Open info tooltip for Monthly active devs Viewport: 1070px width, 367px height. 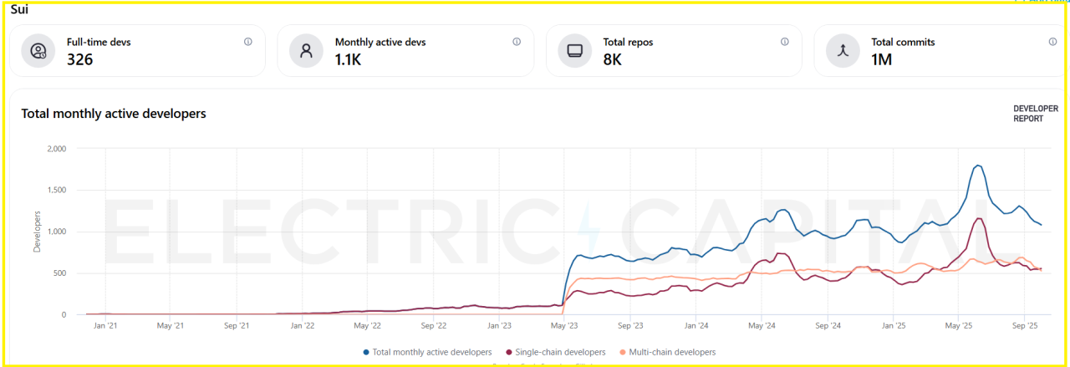click(517, 42)
